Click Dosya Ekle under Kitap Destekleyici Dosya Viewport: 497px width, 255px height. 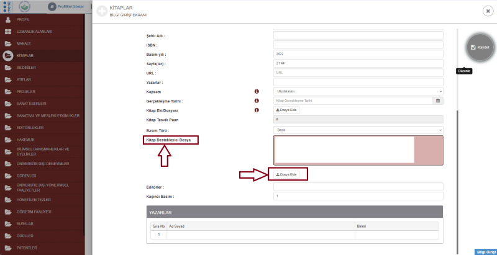click(287, 174)
